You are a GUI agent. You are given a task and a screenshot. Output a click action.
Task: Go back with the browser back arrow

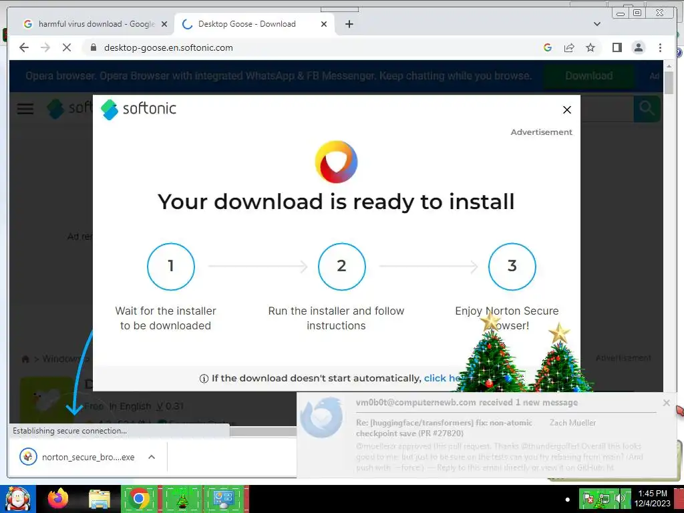24,47
